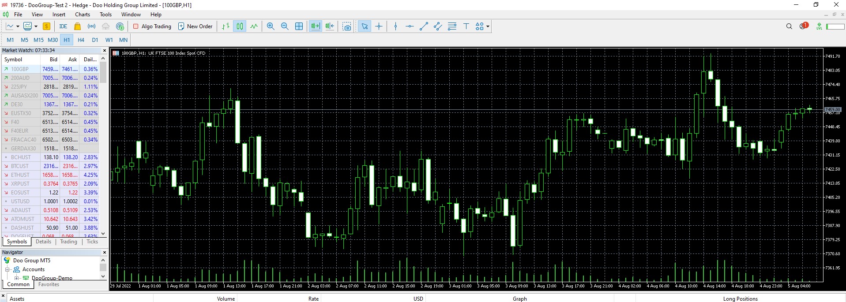Image resolution: width=846 pixels, height=302 pixels.
Task: Expand the DooGroup-Demo tree node
Action: click(x=17, y=278)
